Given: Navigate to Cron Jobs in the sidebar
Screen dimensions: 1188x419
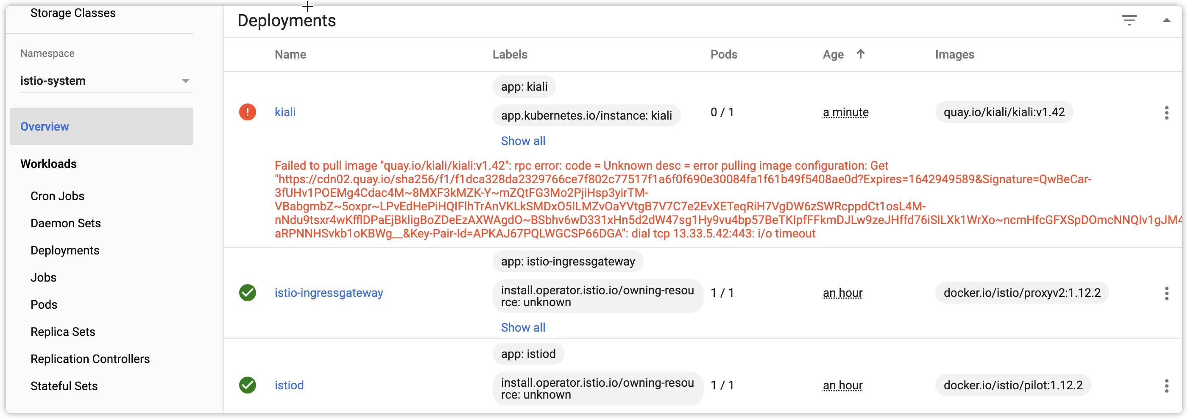Looking at the screenshot, I should [x=57, y=196].
